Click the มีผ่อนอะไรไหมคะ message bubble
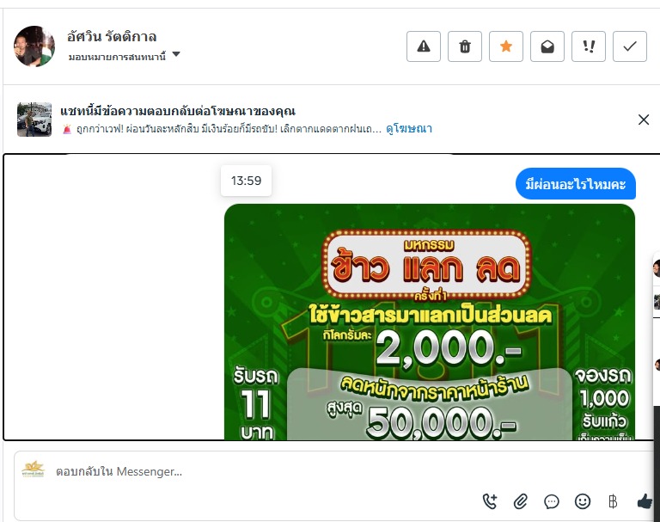Viewport: 660px width, 522px height. pyautogui.click(x=576, y=184)
